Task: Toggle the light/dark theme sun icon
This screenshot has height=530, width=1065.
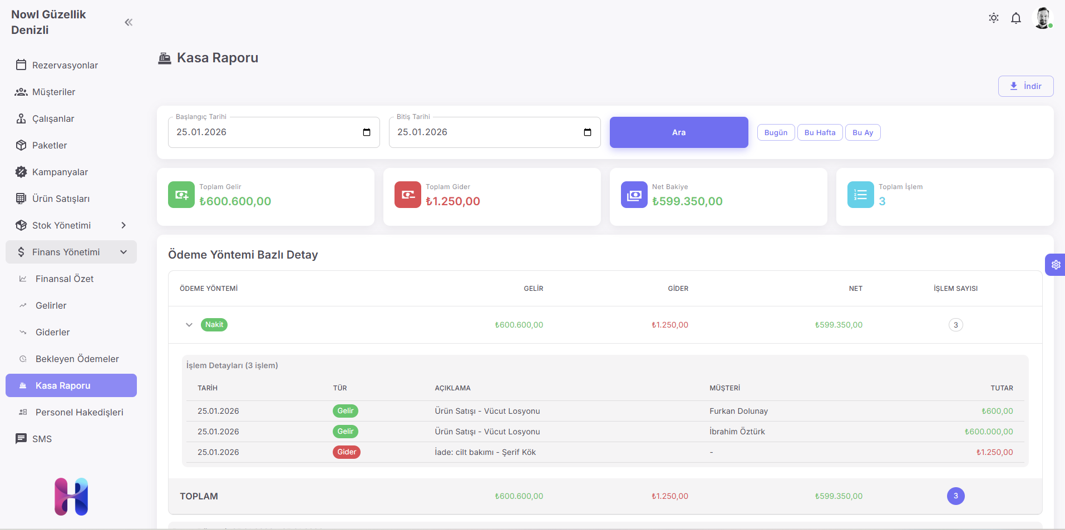Action: click(993, 18)
